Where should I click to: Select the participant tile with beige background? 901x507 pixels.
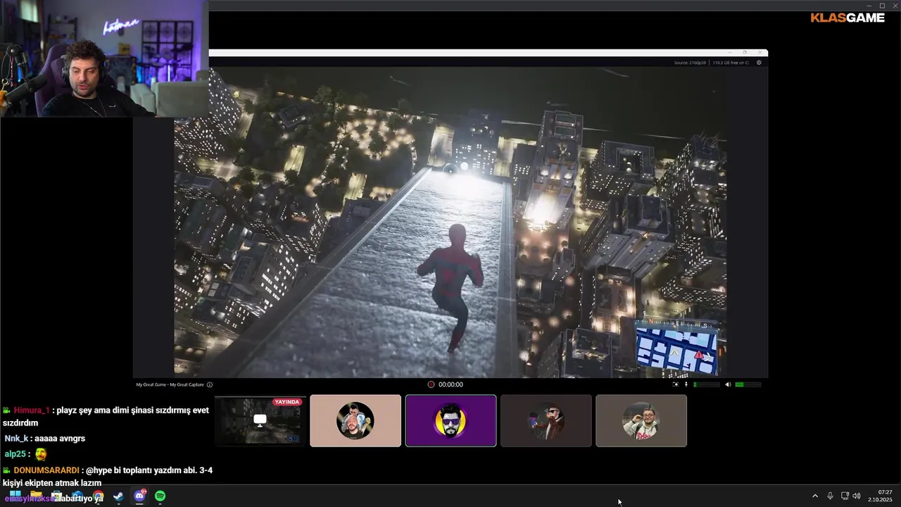tap(355, 420)
